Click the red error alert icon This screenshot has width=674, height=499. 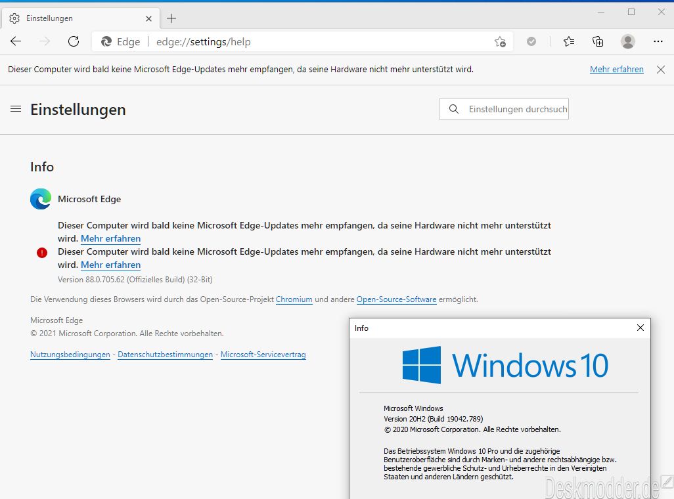(x=42, y=253)
